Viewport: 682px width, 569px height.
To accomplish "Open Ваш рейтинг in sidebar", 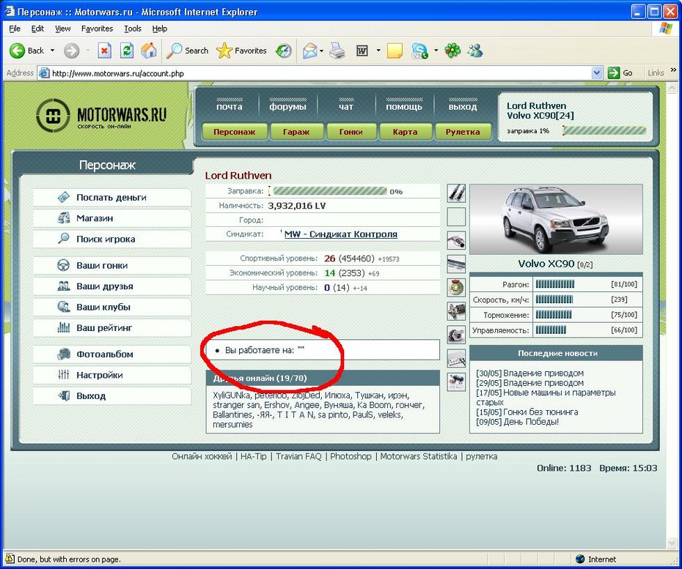I will point(112,328).
